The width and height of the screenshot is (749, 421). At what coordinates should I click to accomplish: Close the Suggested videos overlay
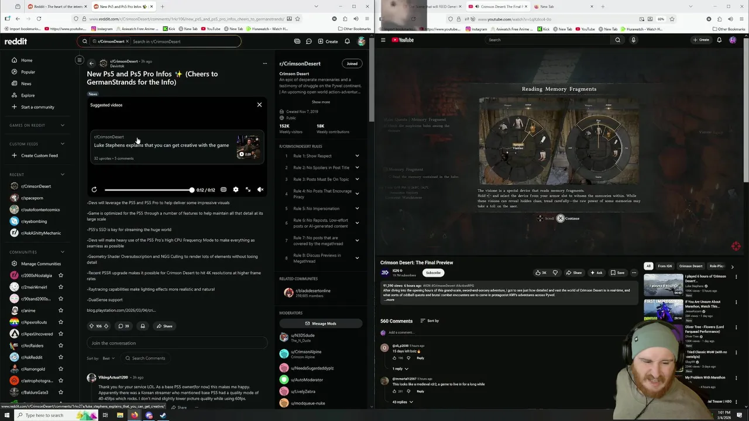coord(259,105)
